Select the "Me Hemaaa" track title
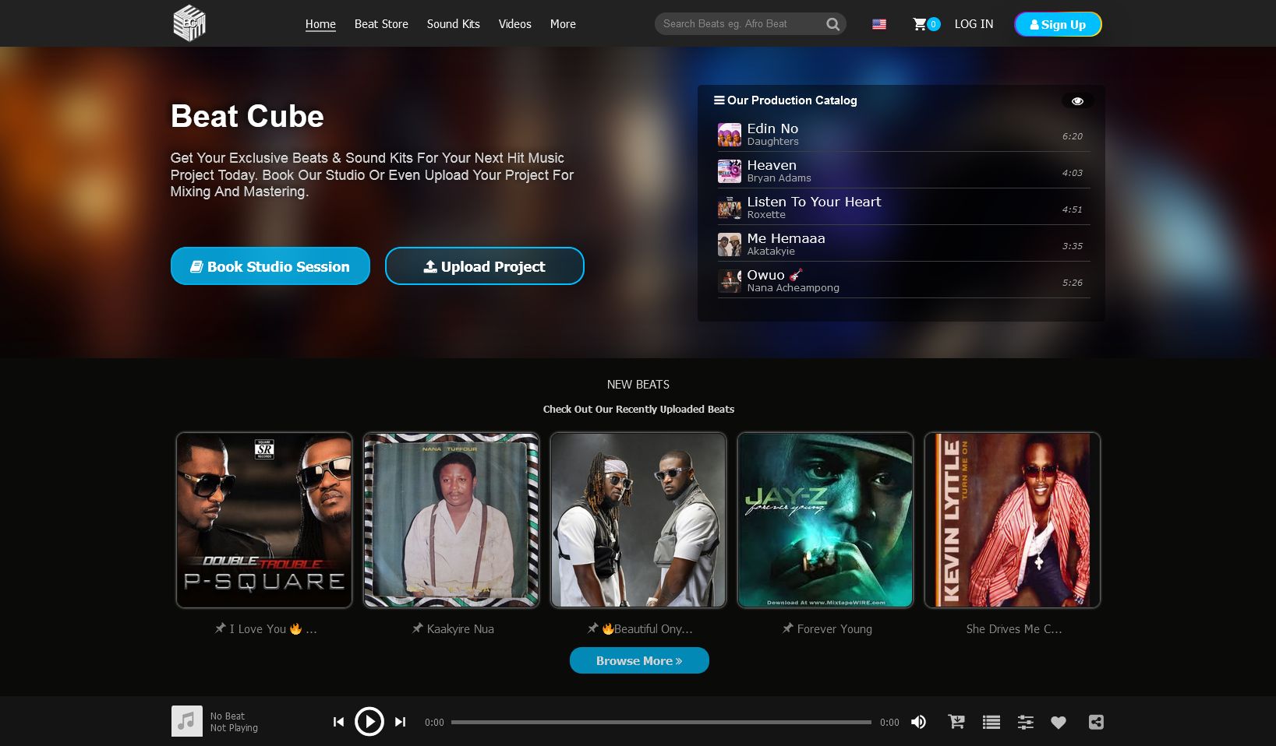1276x746 pixels. tap(786, 238)
